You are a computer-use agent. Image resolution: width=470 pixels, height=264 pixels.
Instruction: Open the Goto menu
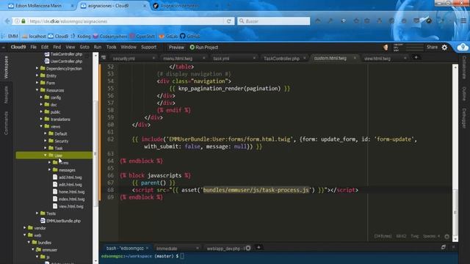click(84, 47)
